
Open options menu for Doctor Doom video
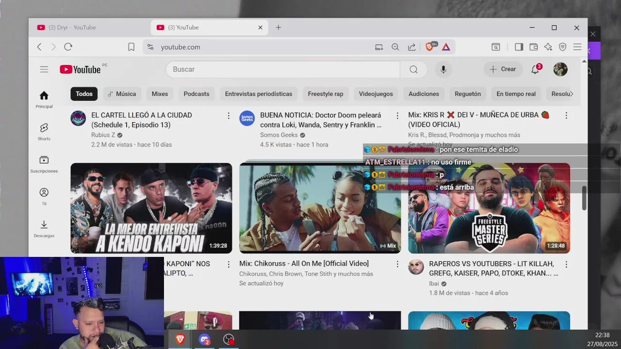click(x=397, y=116)
